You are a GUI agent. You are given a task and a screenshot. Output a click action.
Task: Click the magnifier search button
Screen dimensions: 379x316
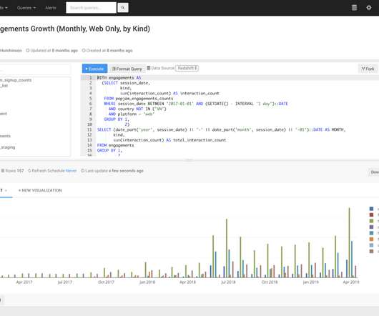click(123, 8)
